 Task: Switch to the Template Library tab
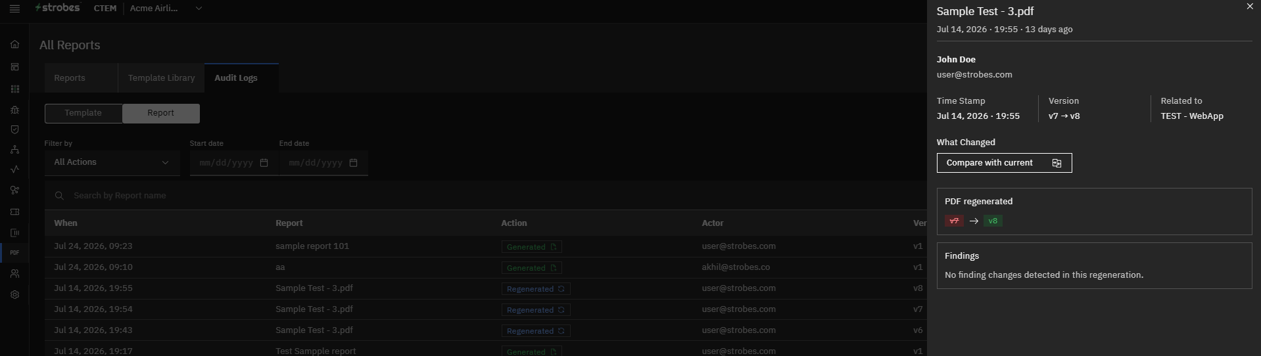[162, 78]
